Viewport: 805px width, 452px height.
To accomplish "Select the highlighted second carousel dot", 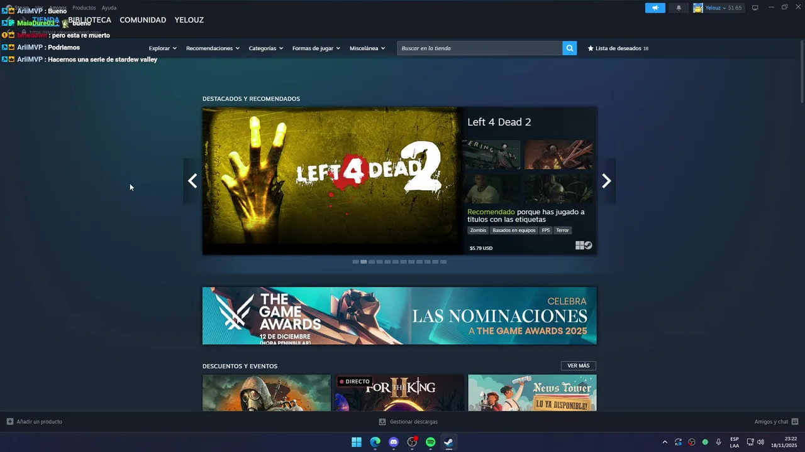I will 364,262.
